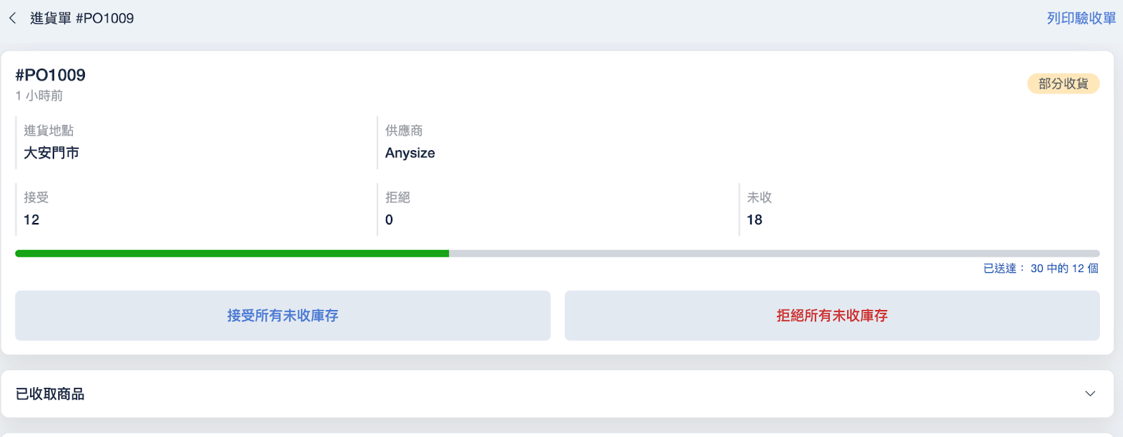Click the 已送達 30 中的 12 個 text

(1040, 268)
